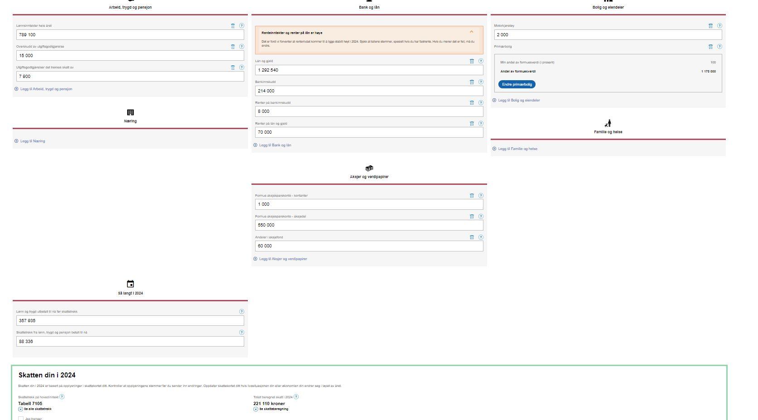Select the Næring section heading

click(130, 121)
